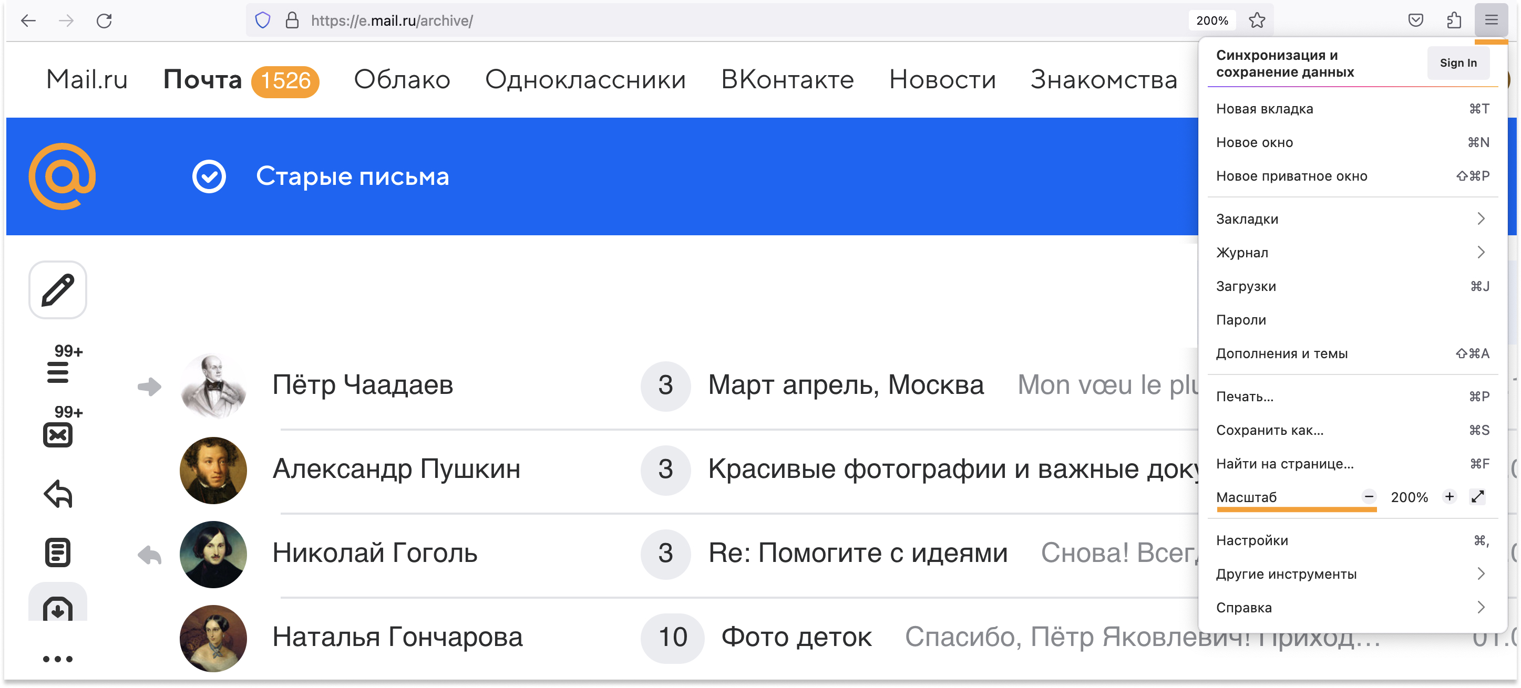Expand Другие инструменты submenu
Screen dimensions: 1521x688
(1352, 574)
